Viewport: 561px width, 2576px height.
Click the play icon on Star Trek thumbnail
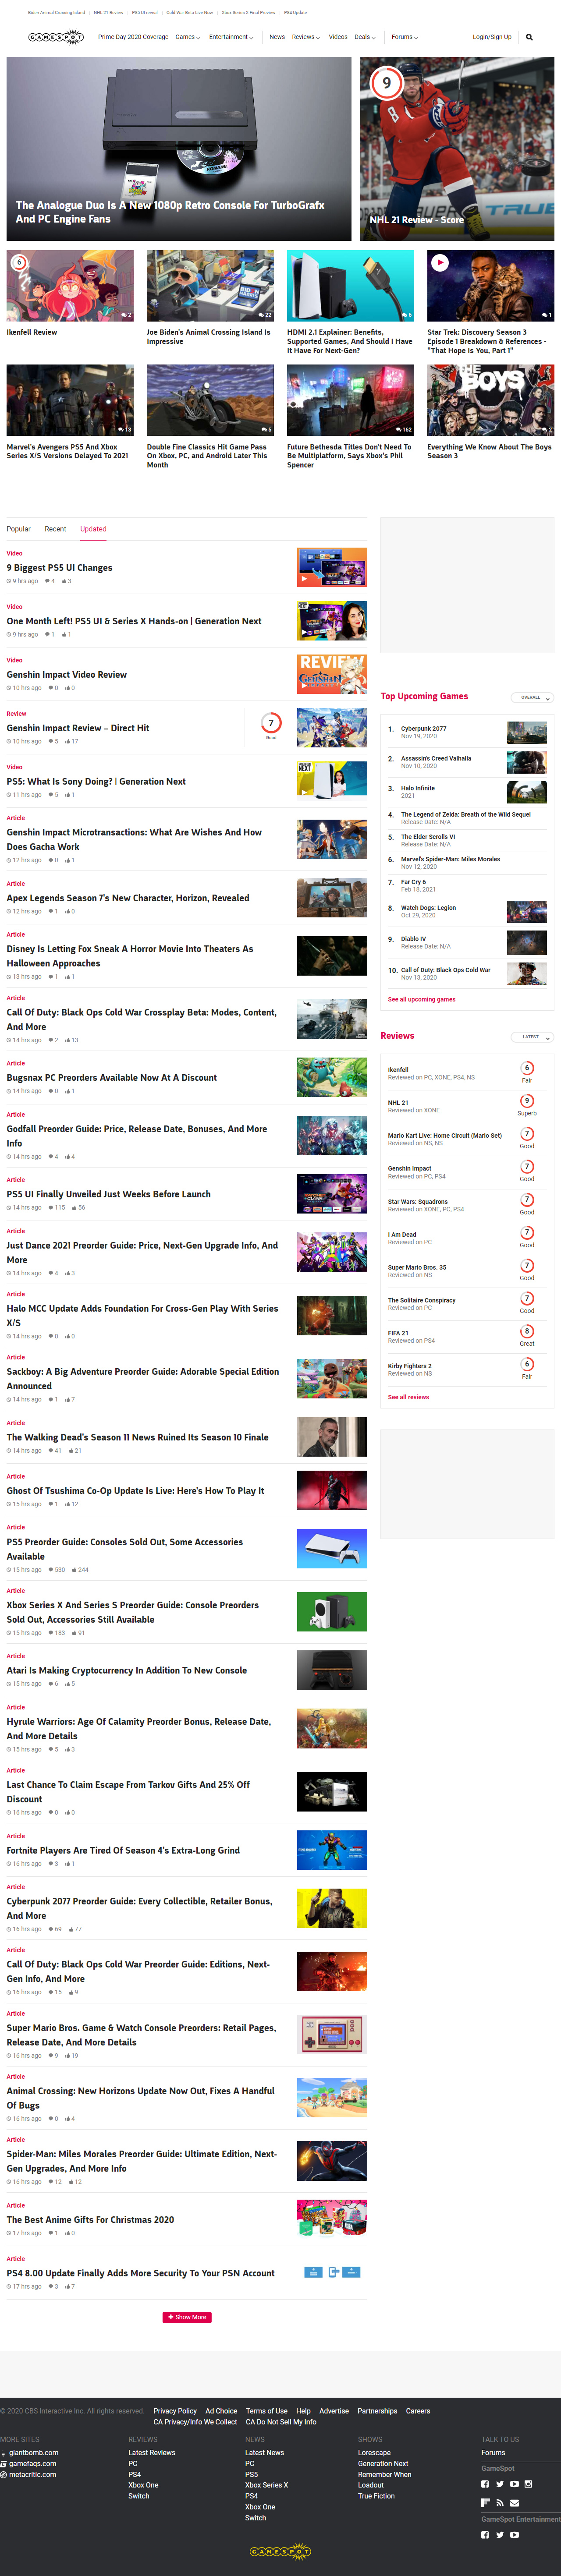pyautogui.click(x=439, y=263)
